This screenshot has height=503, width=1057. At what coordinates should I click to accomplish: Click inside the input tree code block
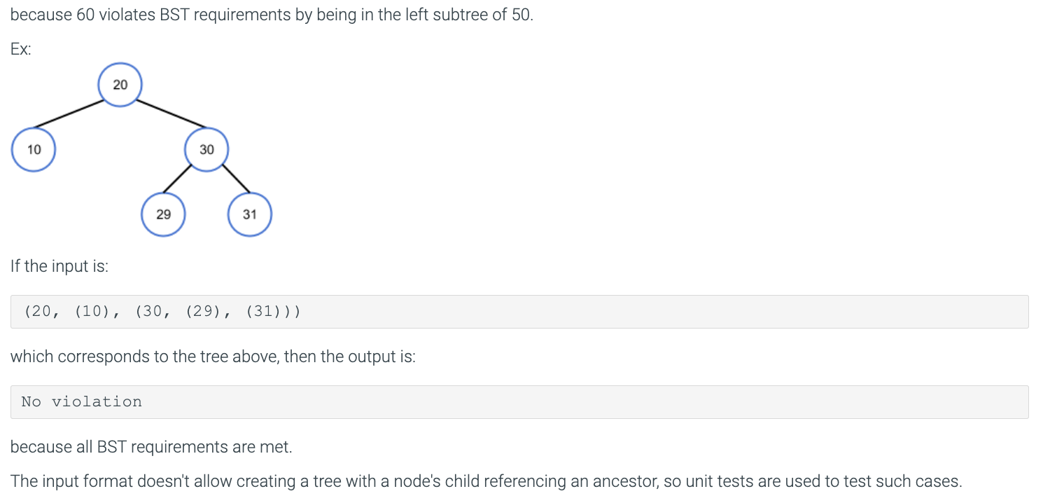(x=519, y=312)
